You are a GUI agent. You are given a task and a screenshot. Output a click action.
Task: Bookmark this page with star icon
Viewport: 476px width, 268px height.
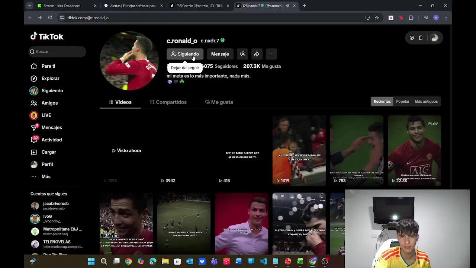pyautogui.click(x=377, y=18)
